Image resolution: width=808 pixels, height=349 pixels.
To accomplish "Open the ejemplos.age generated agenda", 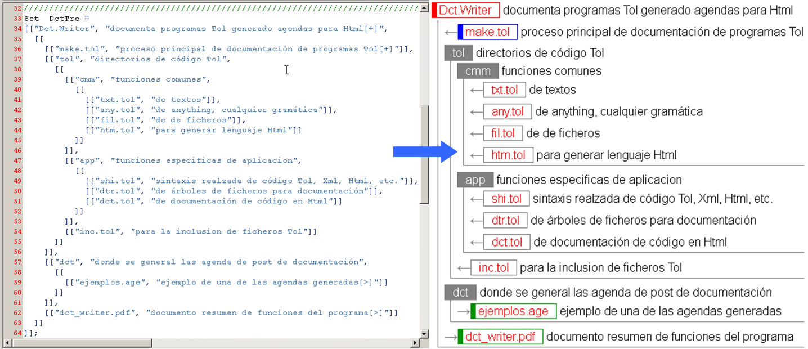I will click(x=513, y=311).
